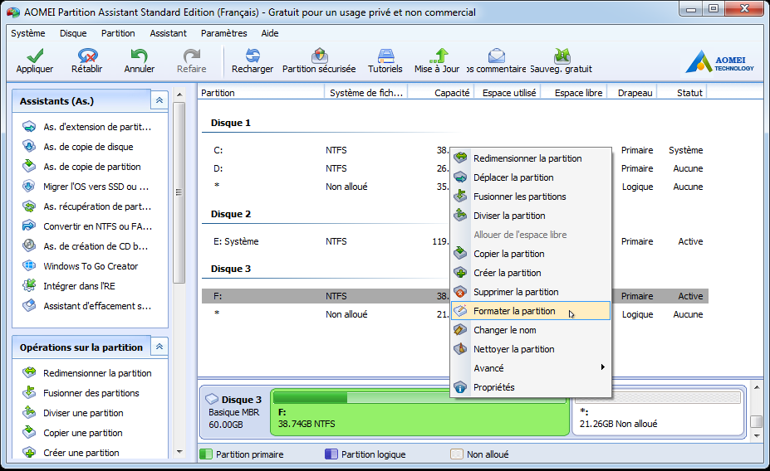Click the Sauveg. gratuit icon
The height and width of the screenshot is (471, 770).
pyautogui.click(x=562, y=56)
